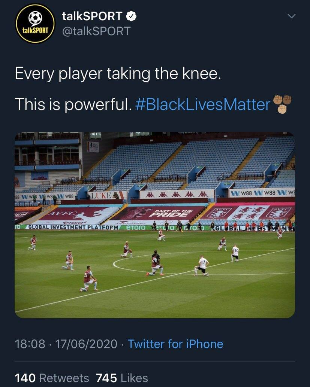Open the #BlackLivesMatter hashtag

202,104
